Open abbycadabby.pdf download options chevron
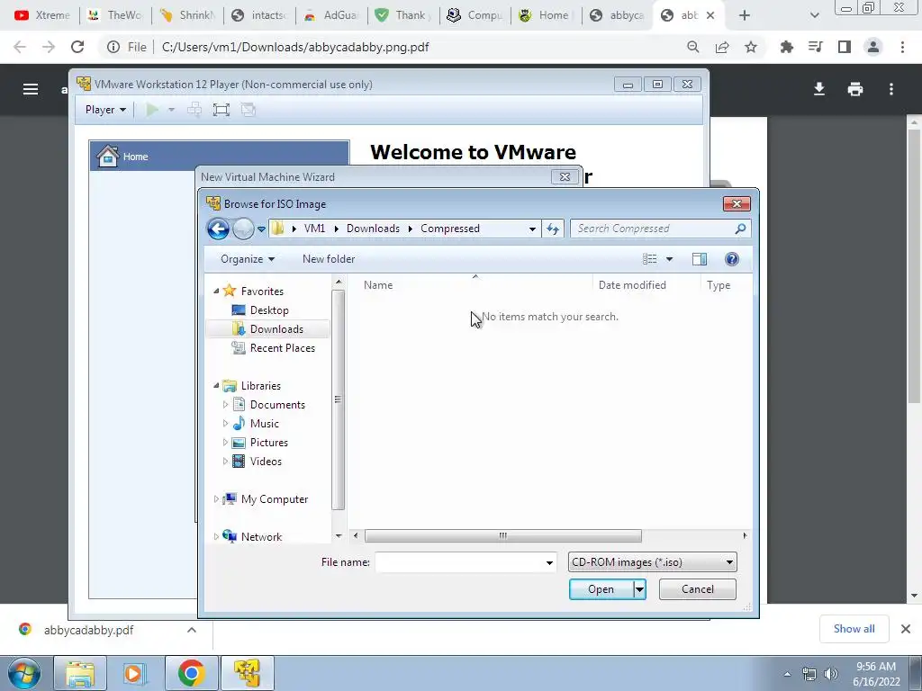Viewport: 922px width, 691px height. click(192, 630)
